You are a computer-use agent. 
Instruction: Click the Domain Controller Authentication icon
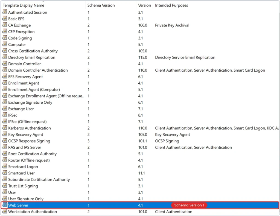4,70
